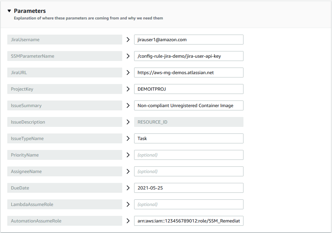Click the chevron next to IssueSummary

(128, 105)
